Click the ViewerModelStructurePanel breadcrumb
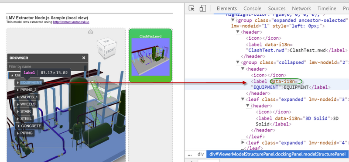The width and height of the screenshot is (349, 162). [x=277, y=154]
